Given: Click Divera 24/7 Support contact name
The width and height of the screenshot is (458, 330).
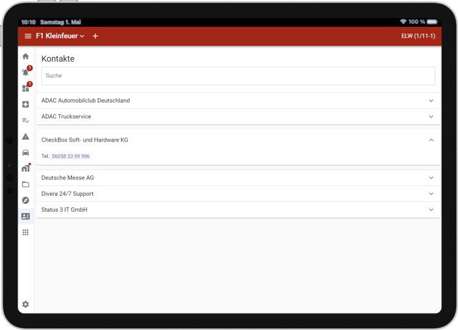Looking at the screenshot, I should point(67,194).
